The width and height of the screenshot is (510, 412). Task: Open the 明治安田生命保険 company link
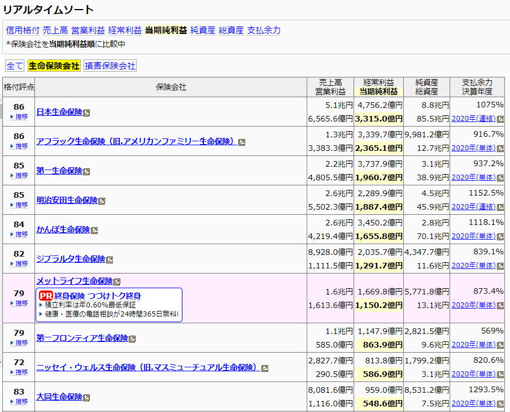click(x=67, y=200)
